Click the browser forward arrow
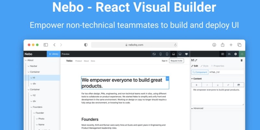260x130 pixels. tap(61, 45)
